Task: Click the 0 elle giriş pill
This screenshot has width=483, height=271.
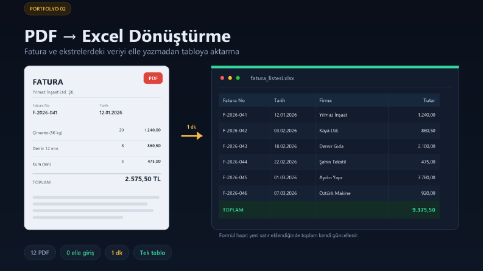Action: point(80,253)
